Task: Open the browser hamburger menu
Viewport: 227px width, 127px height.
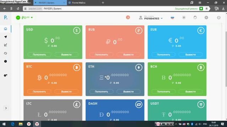Action: pos(200,2)
